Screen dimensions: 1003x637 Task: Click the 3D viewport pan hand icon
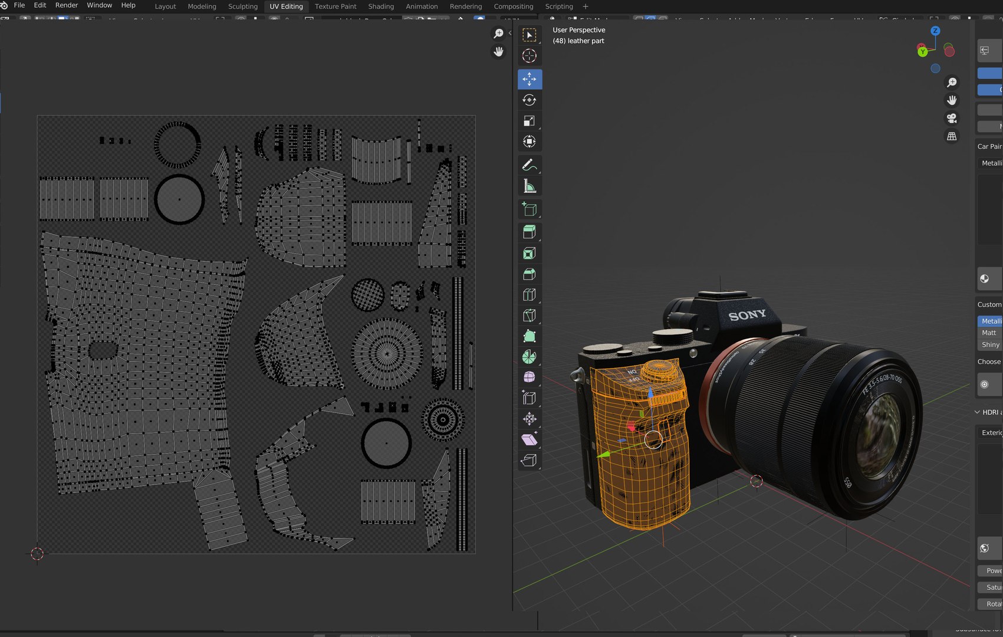[x=952, y=100]
